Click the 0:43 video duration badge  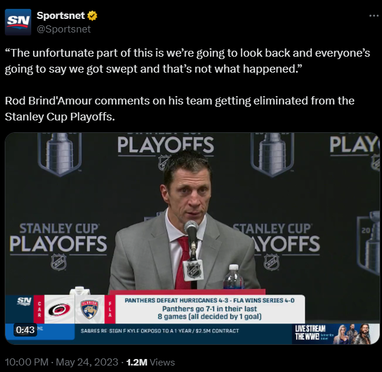pos(25,330)
